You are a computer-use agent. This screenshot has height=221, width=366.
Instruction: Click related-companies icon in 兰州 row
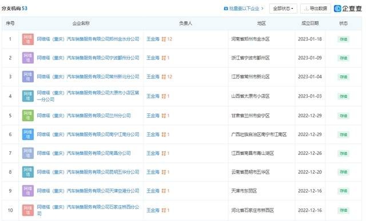pyautogui.click(x=164, y=116)
